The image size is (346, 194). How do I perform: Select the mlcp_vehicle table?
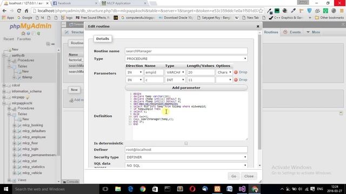pos(32,173)
